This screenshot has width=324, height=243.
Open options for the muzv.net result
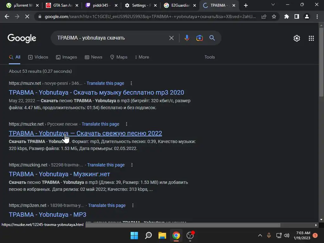(131, 83)
